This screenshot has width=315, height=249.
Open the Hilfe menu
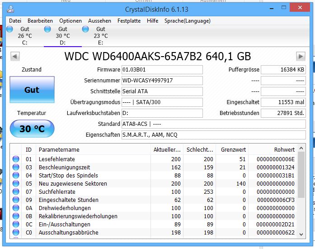[x=152, y=21]
